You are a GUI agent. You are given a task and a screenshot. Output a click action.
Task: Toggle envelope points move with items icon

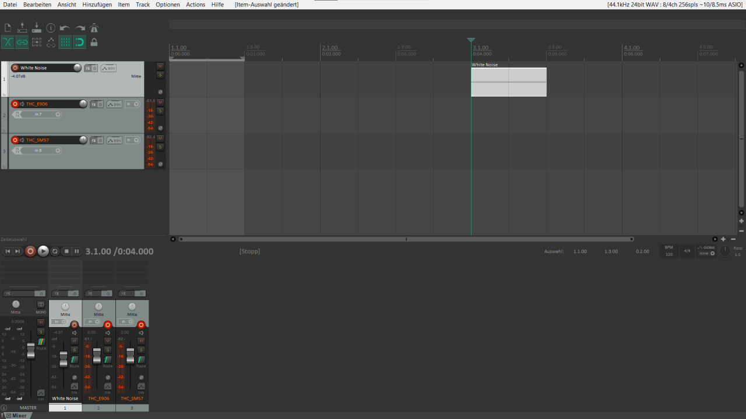(51, 42)
